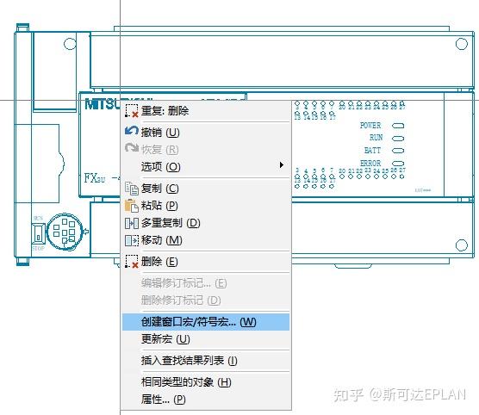
Task: Click the repeat-delete icon beside 重复: 删除
Action: 132,110
